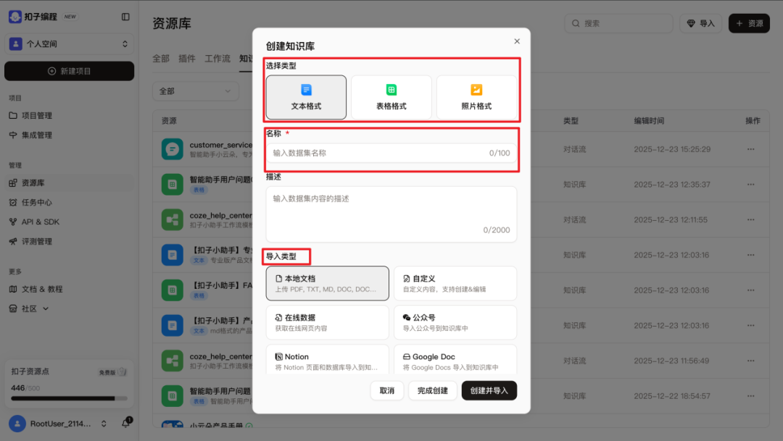This screenshot has height=441, width=783.
Task: Click the 取消 button
Action: tap(387, 390)
